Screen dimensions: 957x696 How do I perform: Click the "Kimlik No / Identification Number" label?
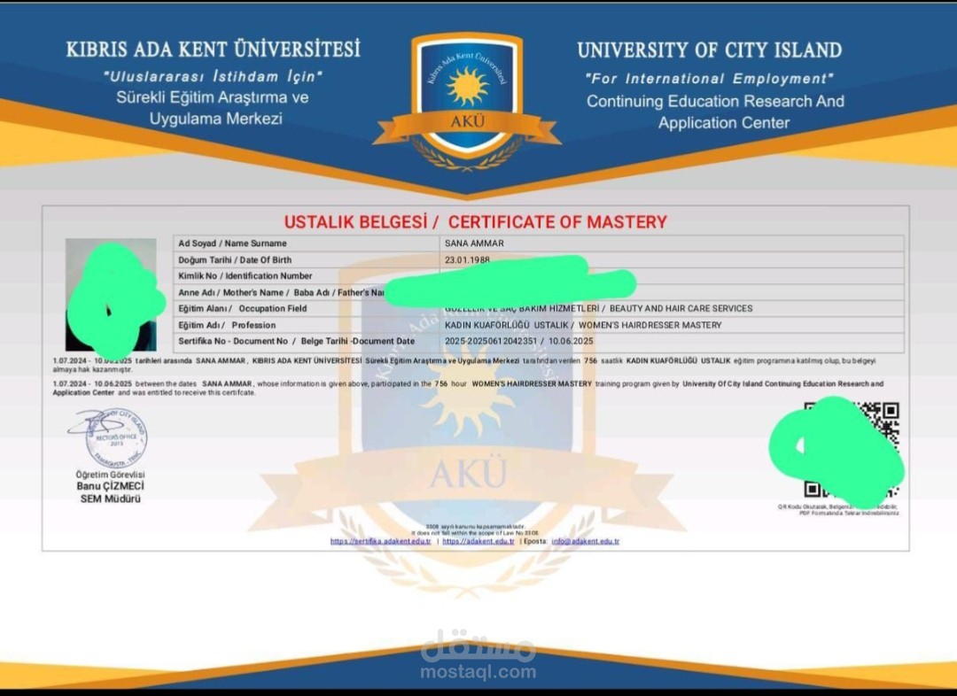(x=245, y=276)
